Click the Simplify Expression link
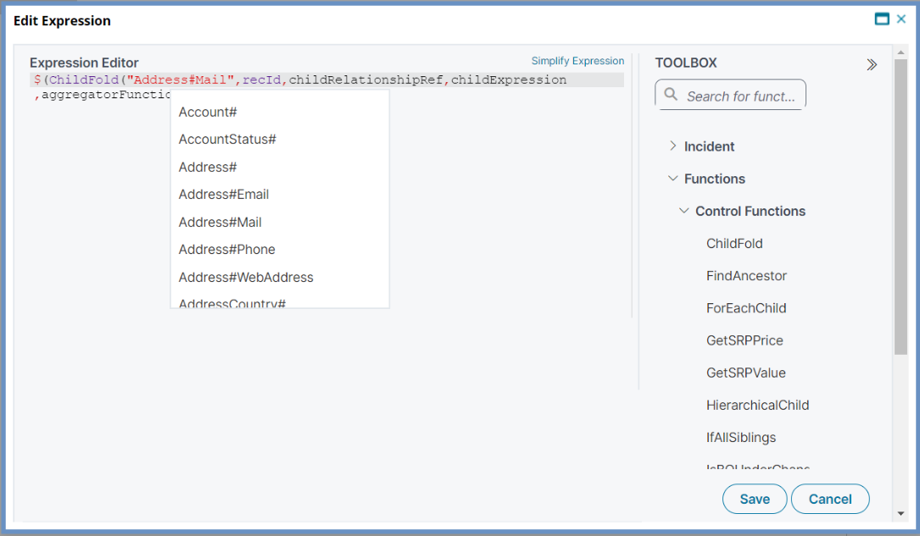The image size is (920, 536). pos(577,61)
